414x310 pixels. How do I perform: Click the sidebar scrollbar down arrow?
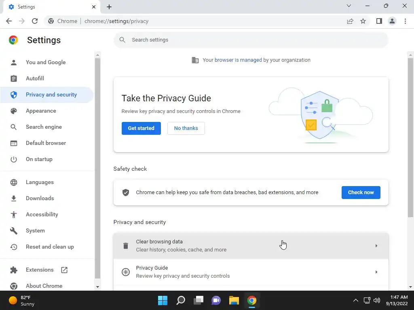(98, 287)
